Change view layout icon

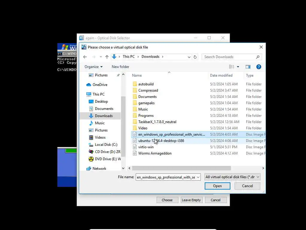pyautogui.click(x=232, y=67)
